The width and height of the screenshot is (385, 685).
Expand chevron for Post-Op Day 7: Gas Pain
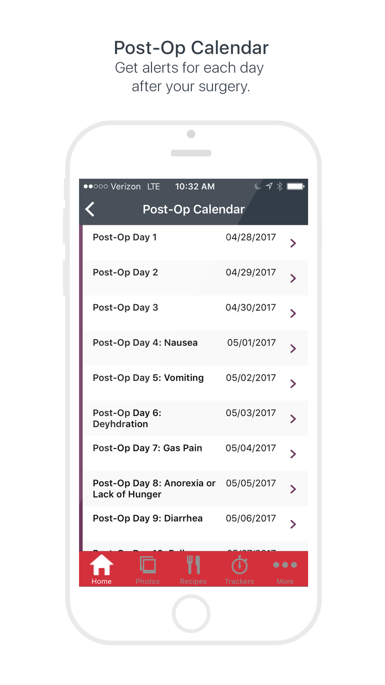[x=293, y=454]
